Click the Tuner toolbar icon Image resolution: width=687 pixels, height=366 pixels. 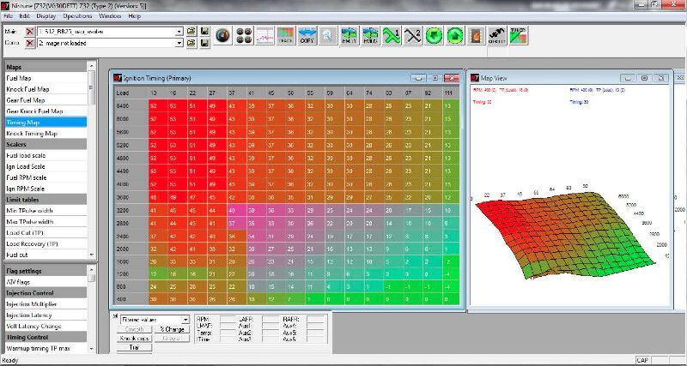pyautogui.click(x=519, y=35)
